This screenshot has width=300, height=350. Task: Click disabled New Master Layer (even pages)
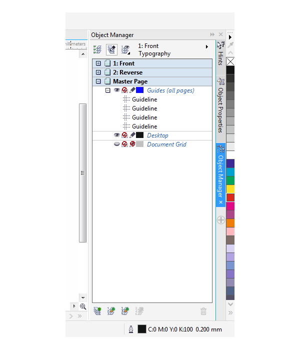pyautogui.click(x=139, y=311)
